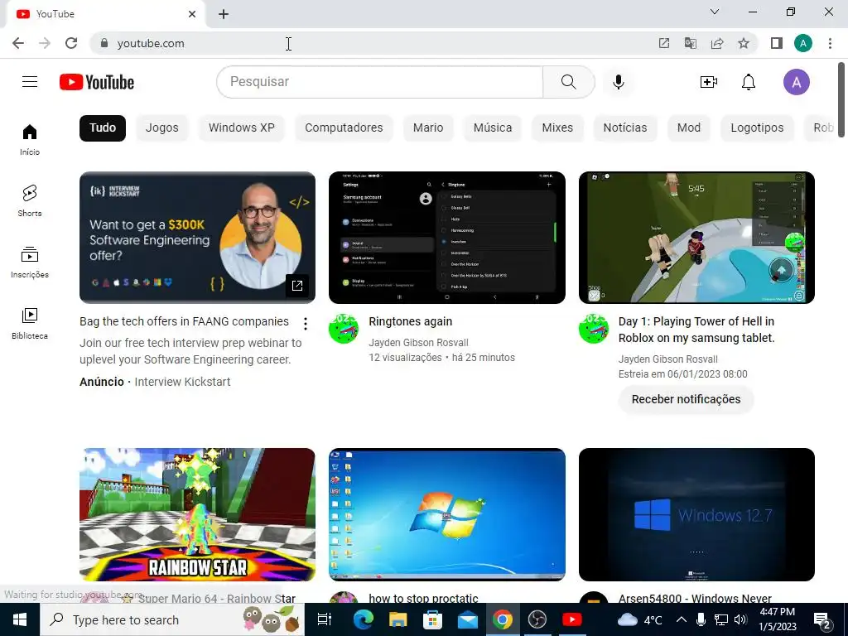The image size is (848, 636).
Task: Click channel avatar beside Ringtones again
Action: [344, 328]
